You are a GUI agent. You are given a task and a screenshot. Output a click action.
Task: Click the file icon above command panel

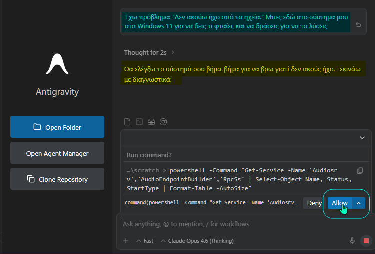pyautogui.click(x=127, y=121)
